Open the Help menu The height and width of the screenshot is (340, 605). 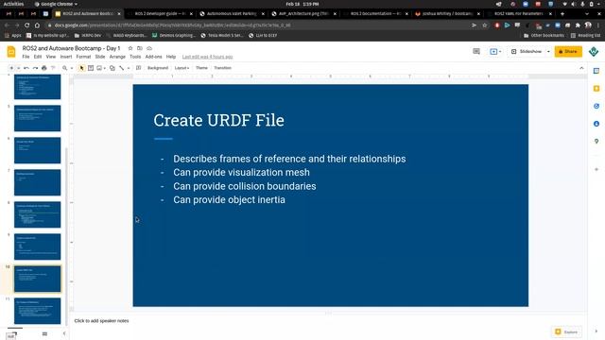click(171, 57)
